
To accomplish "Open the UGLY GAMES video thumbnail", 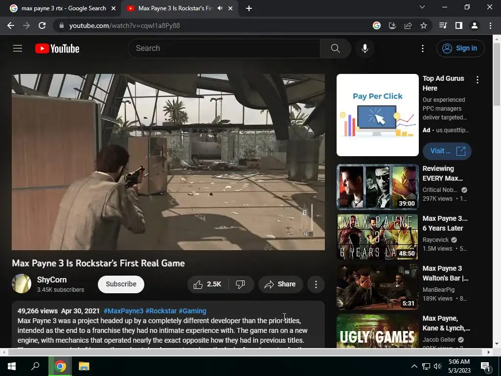I will click(x=377, y=331).
